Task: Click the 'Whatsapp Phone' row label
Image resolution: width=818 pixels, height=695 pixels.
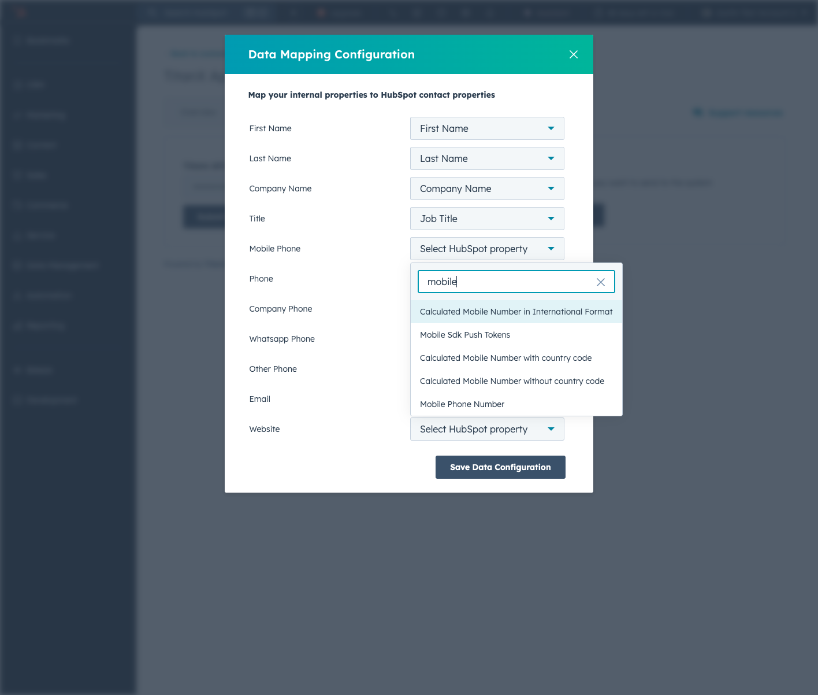Action: coord(282,339)
